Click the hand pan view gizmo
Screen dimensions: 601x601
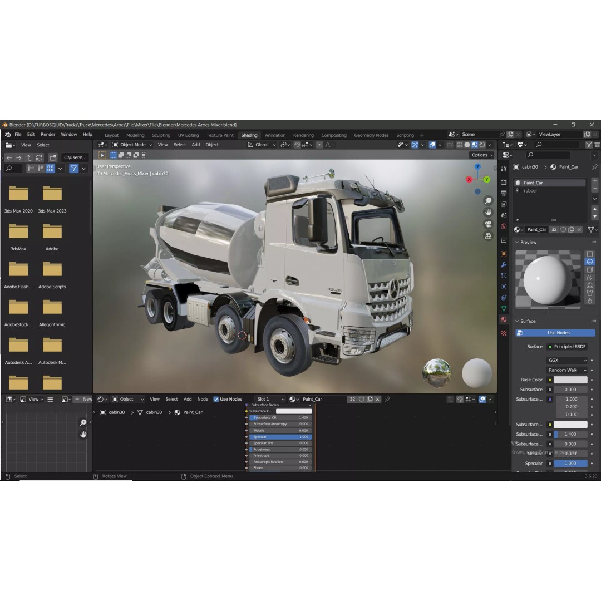click(489, 212)
